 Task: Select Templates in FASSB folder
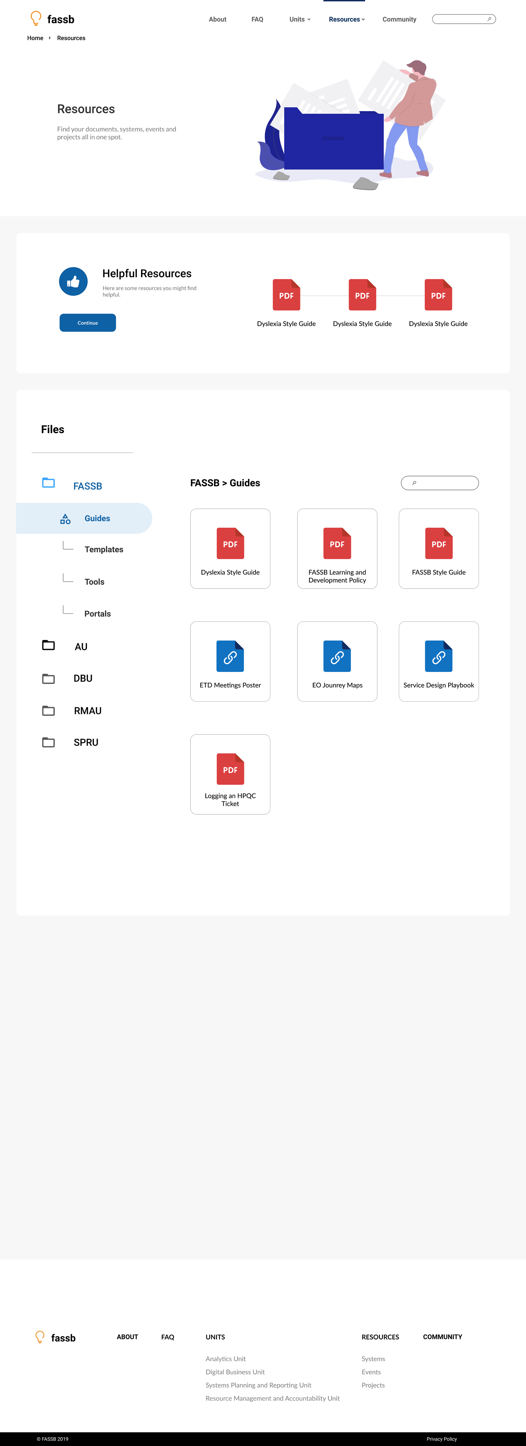(x=104, y=550)
